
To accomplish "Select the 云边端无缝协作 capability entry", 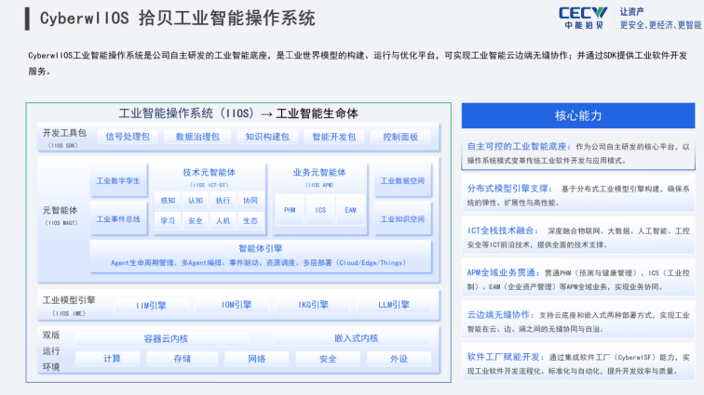I will coord(578,322).
